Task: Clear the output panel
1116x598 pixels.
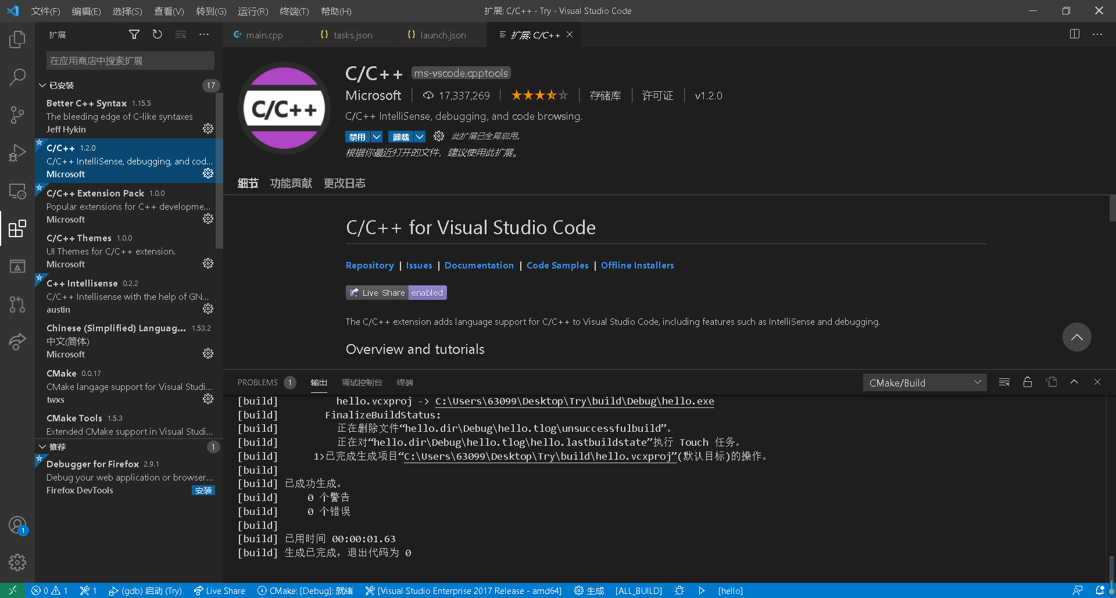Action: click(x=1004, y=382)
